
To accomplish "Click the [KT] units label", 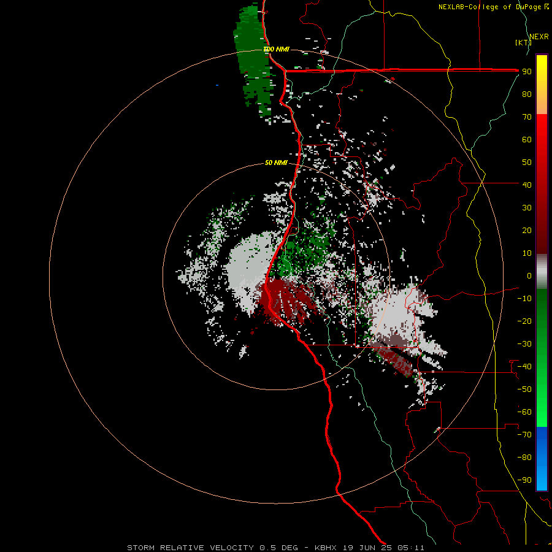I will (x=523, y=42).
